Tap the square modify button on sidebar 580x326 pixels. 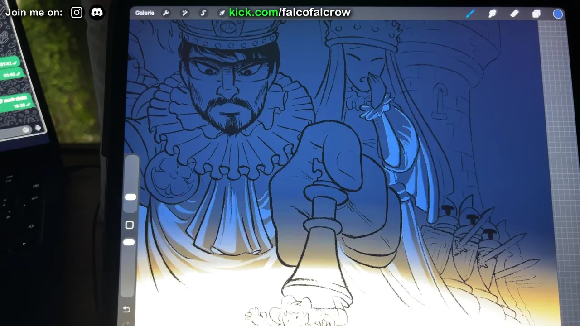click(130, 225)
